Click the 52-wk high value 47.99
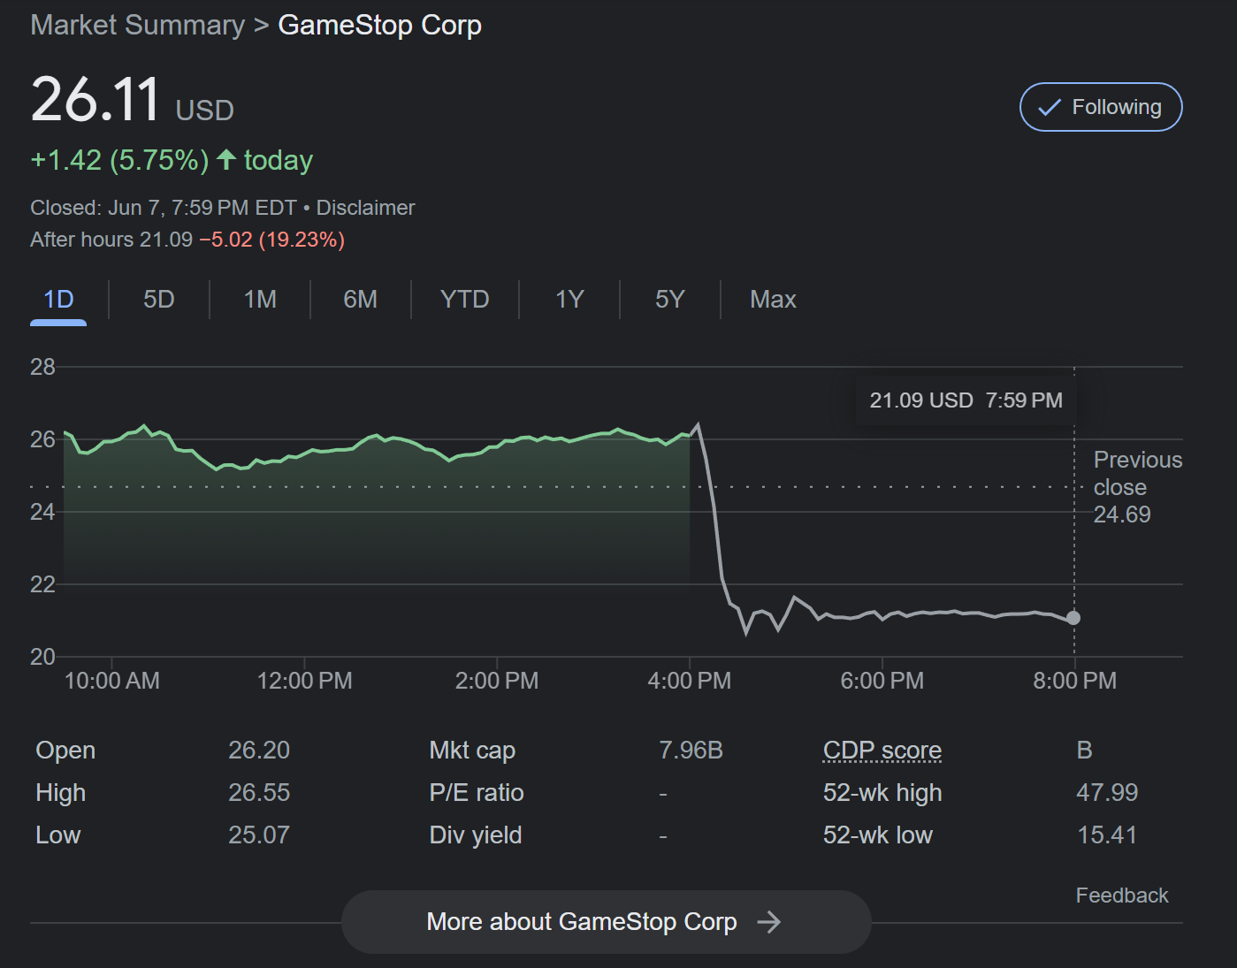The width and height of the screenshot is (1237, 968). pyautogui.click(x=1107, y=793)
